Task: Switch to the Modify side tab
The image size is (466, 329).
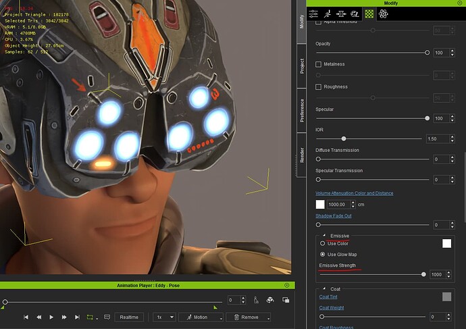Action: pyautogui.click(x=302, y=22)
